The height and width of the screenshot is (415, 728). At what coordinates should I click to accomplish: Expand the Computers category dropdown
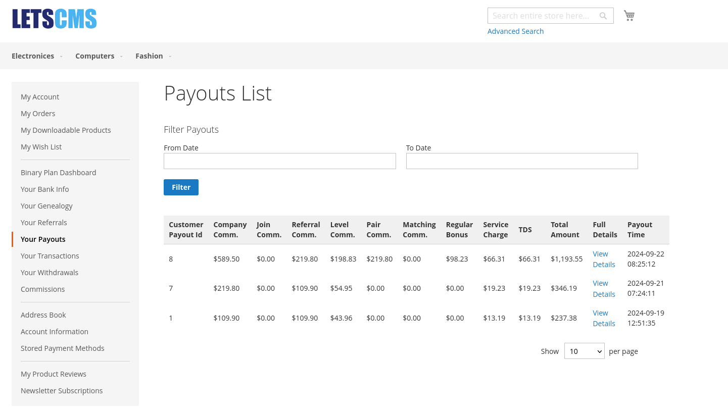(121, 56)
